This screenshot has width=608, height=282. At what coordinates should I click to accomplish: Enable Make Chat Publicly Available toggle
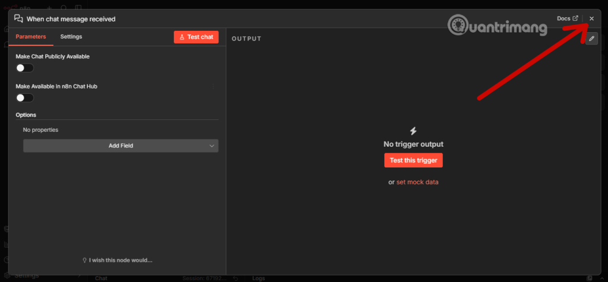(24, 68)
